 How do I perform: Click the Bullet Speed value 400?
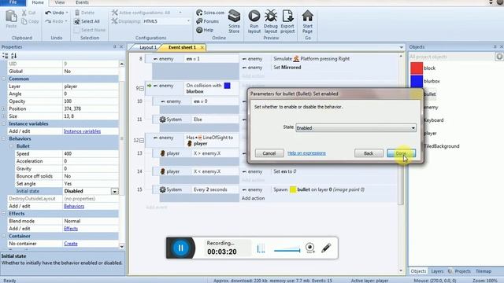point(91,154)
